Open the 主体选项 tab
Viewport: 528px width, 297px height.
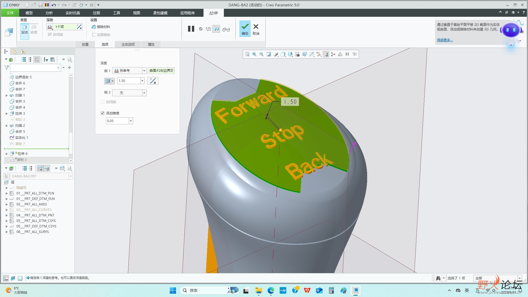[128, 44]
